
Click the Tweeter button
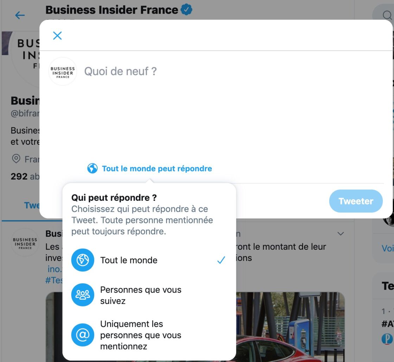pyautogui.click(x=356, y=201)
